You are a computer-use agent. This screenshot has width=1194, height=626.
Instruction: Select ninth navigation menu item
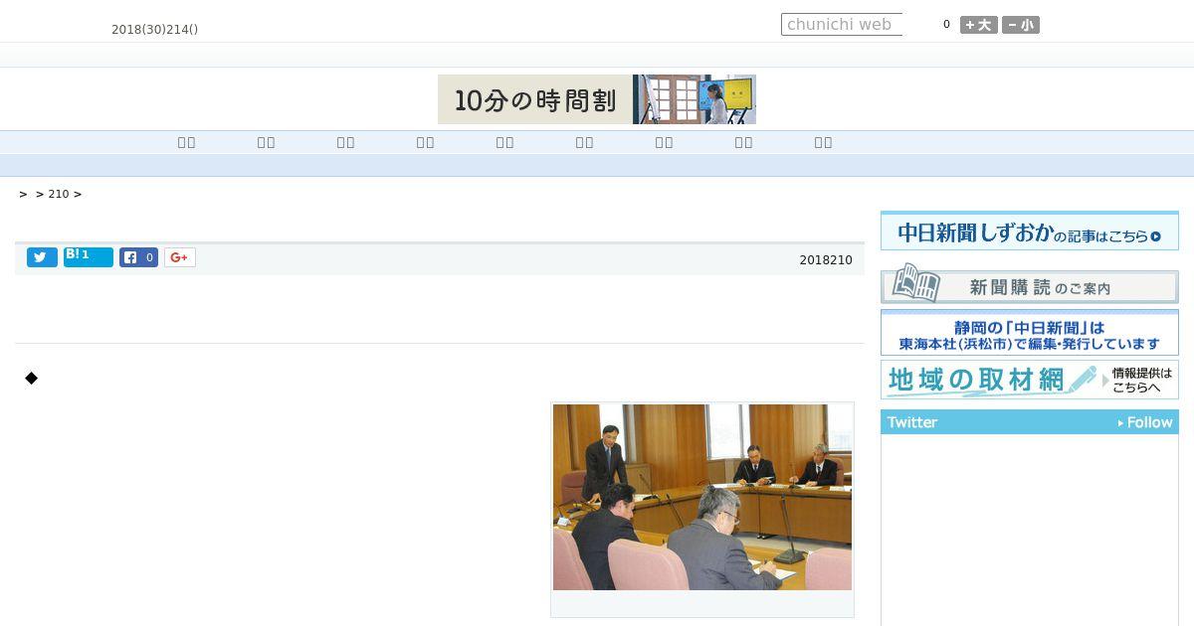click(x=824, y=142)
